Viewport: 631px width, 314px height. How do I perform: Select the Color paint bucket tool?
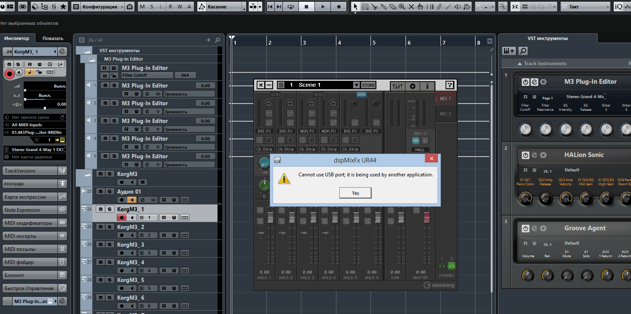pyautogui.click(x=467, y=7)
